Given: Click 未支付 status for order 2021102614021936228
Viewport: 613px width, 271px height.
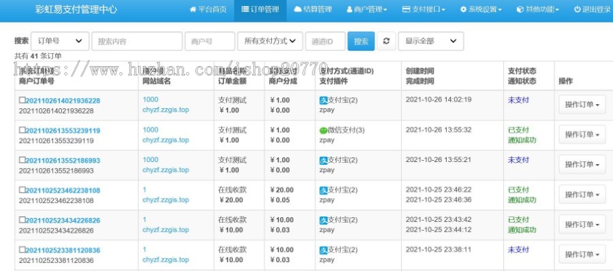Looking at the screenshot, I should click(x=518, y=100).
